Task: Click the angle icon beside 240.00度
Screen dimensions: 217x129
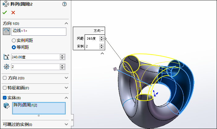Action: [7, 57]
